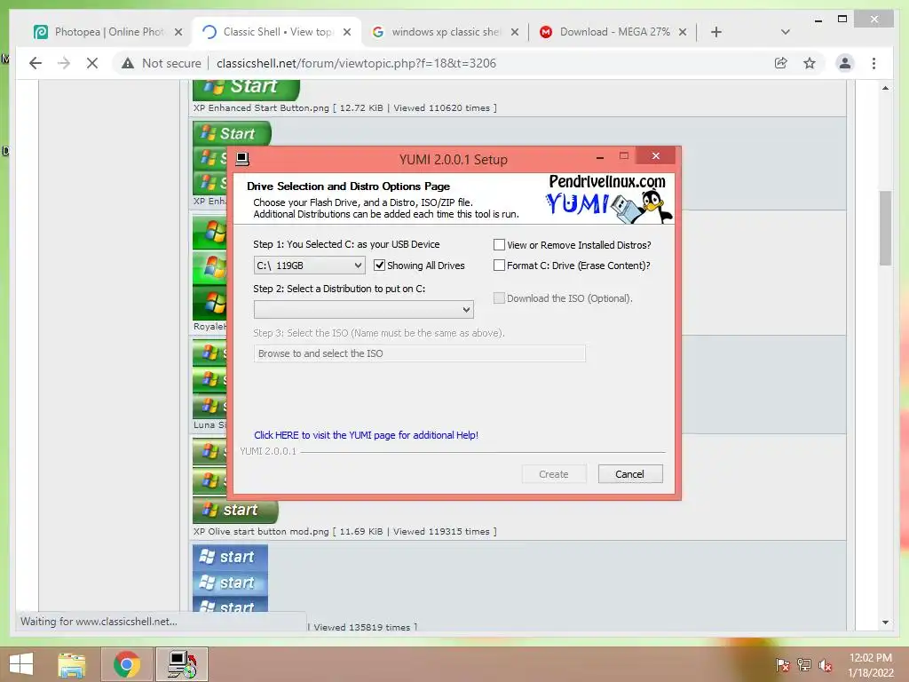The height and width of the screenshot is (682, 909).
Task: Check View or Remove Installed Distros
Action: point(499,245)
